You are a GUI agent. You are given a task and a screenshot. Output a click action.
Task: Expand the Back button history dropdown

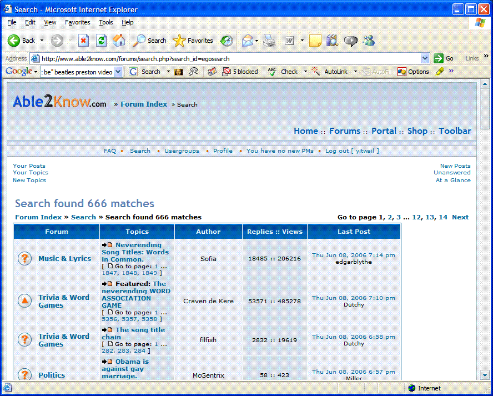[x=42, y=41]
